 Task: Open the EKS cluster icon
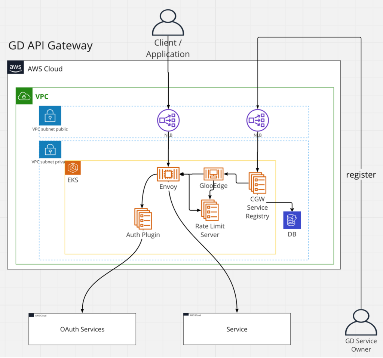73,168
